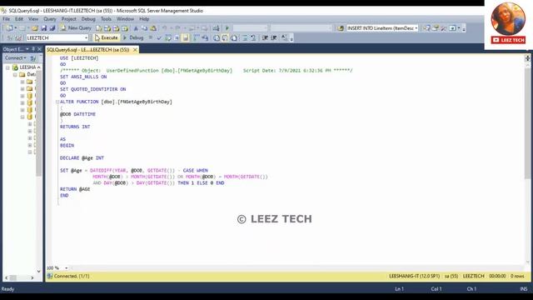Image resolution: width=533 pixels, height=300 pixels.
Task: Click the LEESHA server node icon
Action: pos(15,67)
